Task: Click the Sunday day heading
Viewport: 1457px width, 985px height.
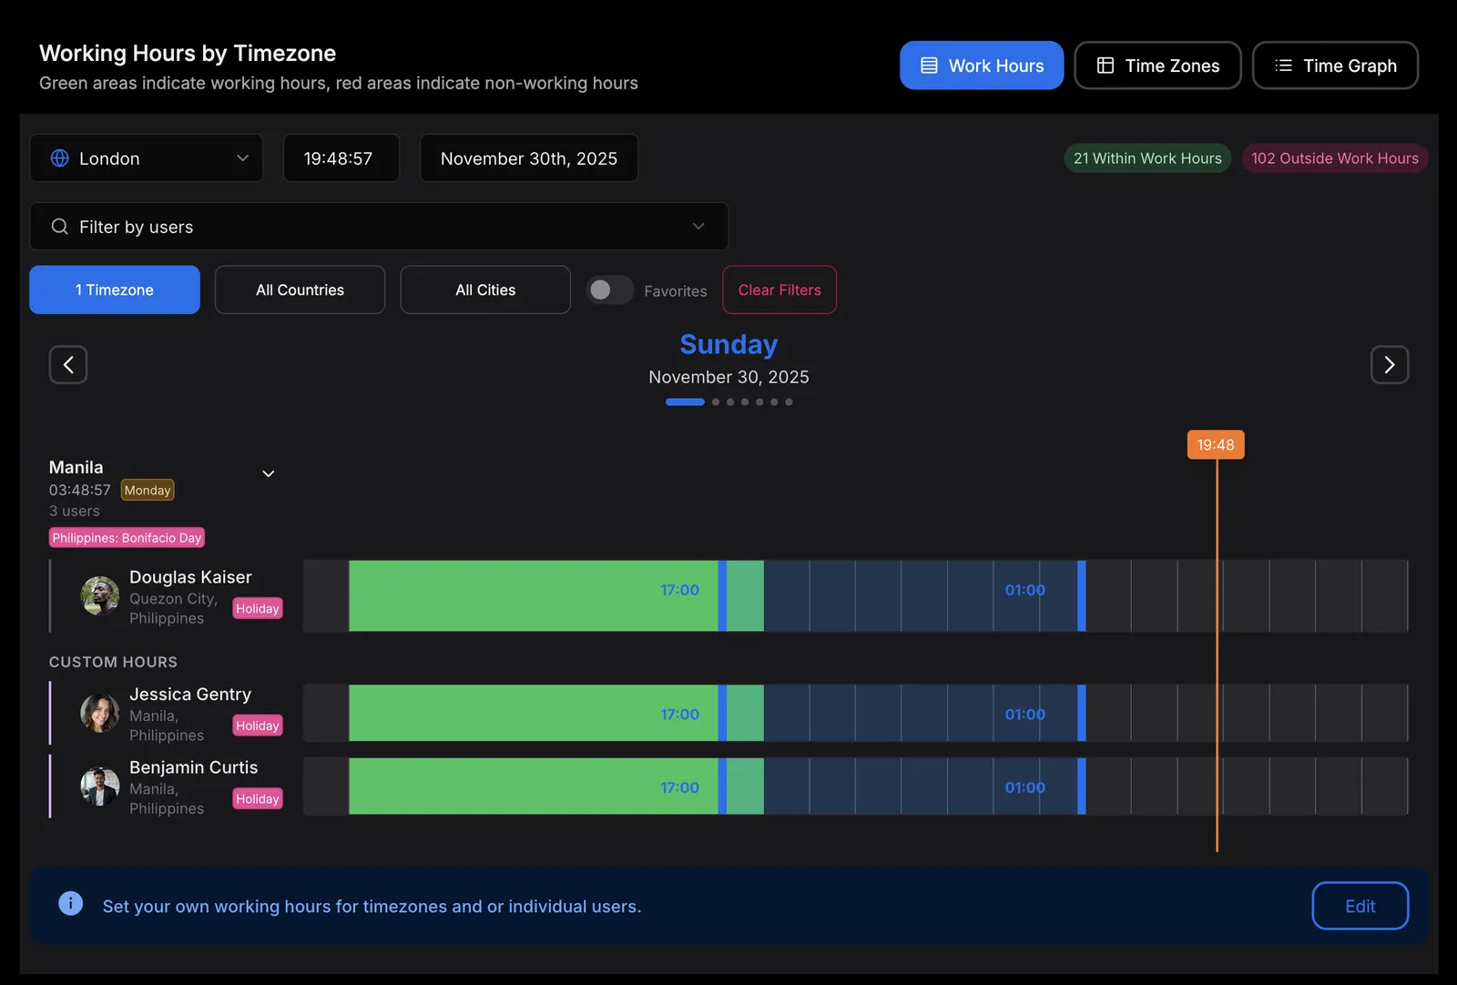Action: point(728,344)
